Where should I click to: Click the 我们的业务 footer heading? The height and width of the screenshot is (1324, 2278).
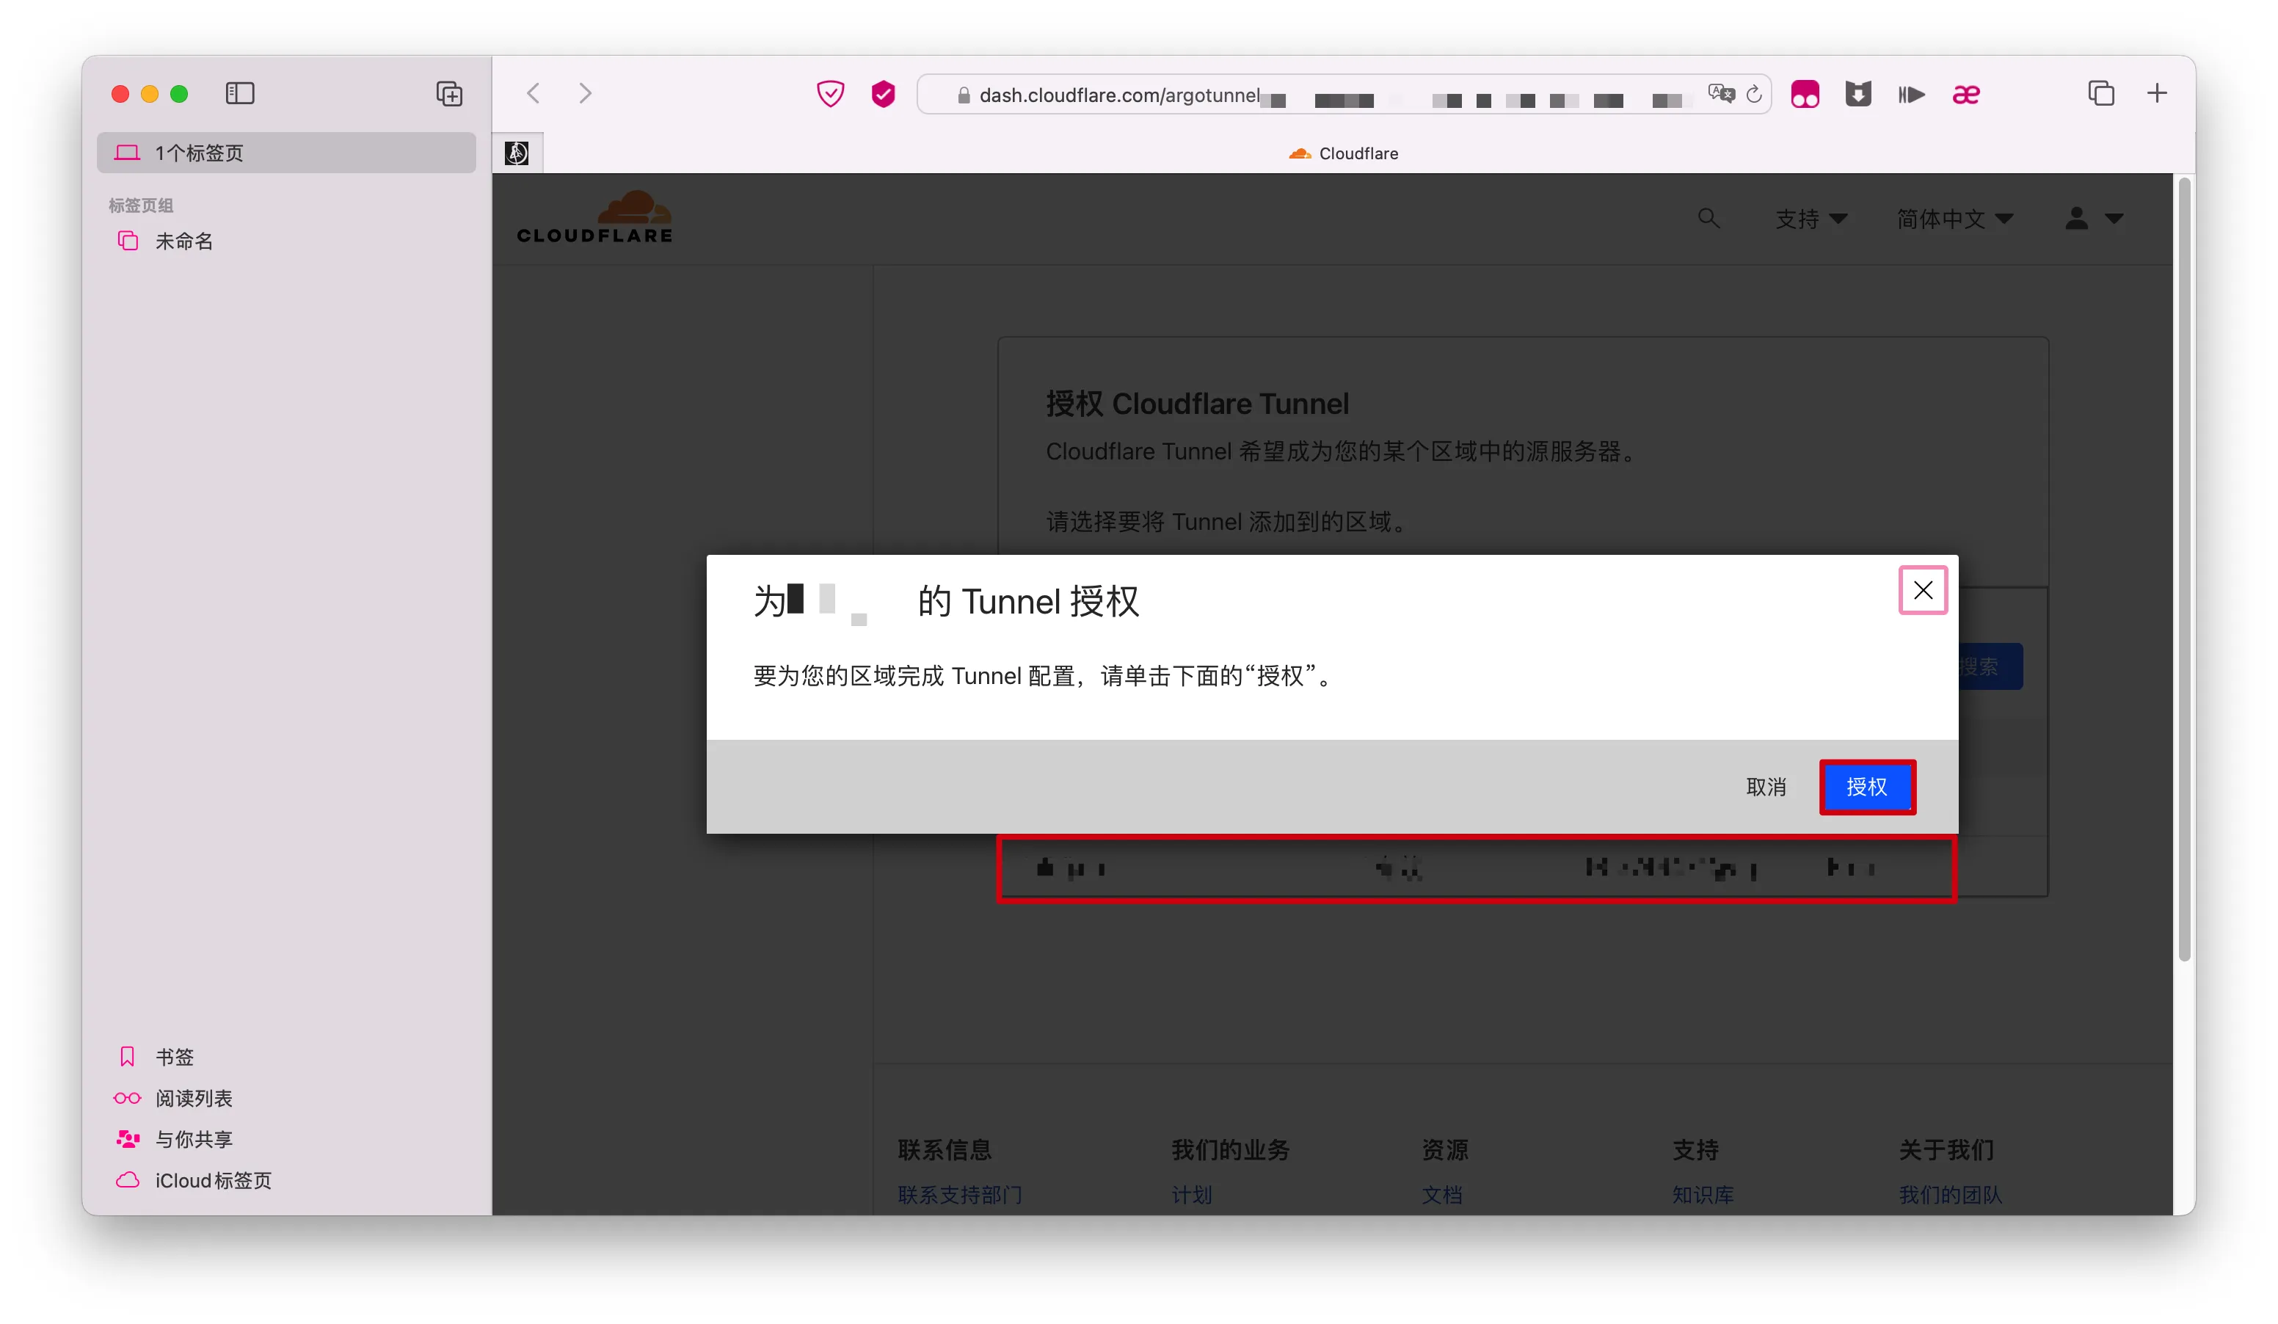[1230, 1149]
